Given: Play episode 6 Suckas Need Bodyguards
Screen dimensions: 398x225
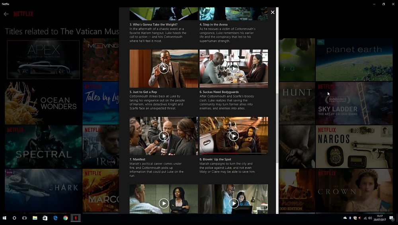Looking at the screenshot, I should pos(234,68).
